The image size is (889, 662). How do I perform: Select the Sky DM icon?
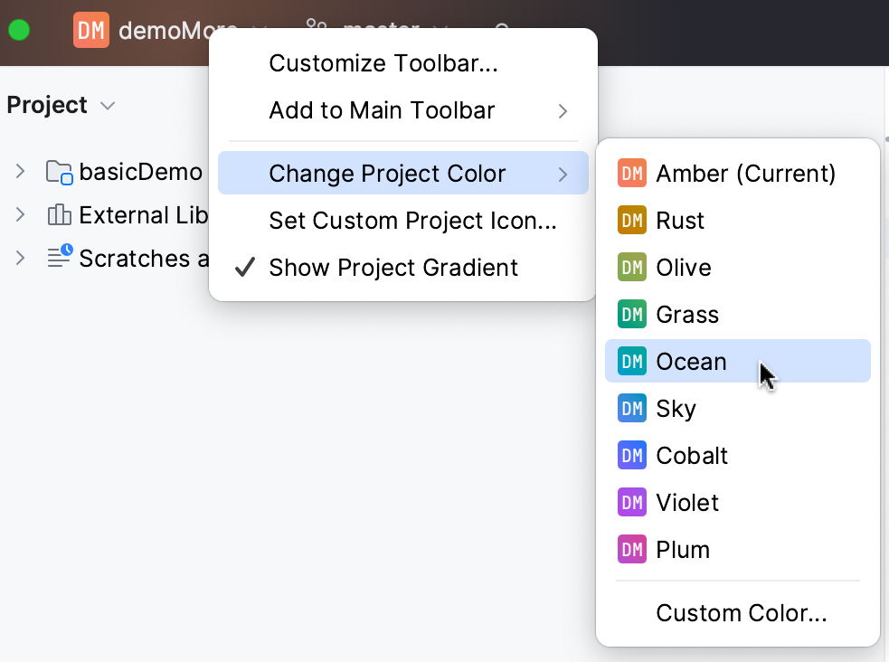[x=632, y=408]
